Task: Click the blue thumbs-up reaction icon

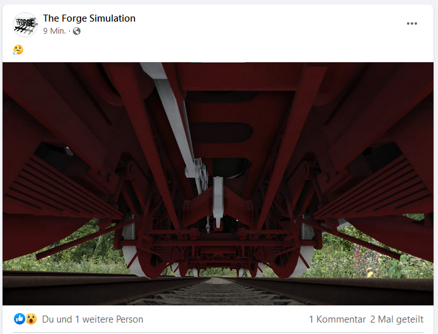Action: click(x=20, y=319)
